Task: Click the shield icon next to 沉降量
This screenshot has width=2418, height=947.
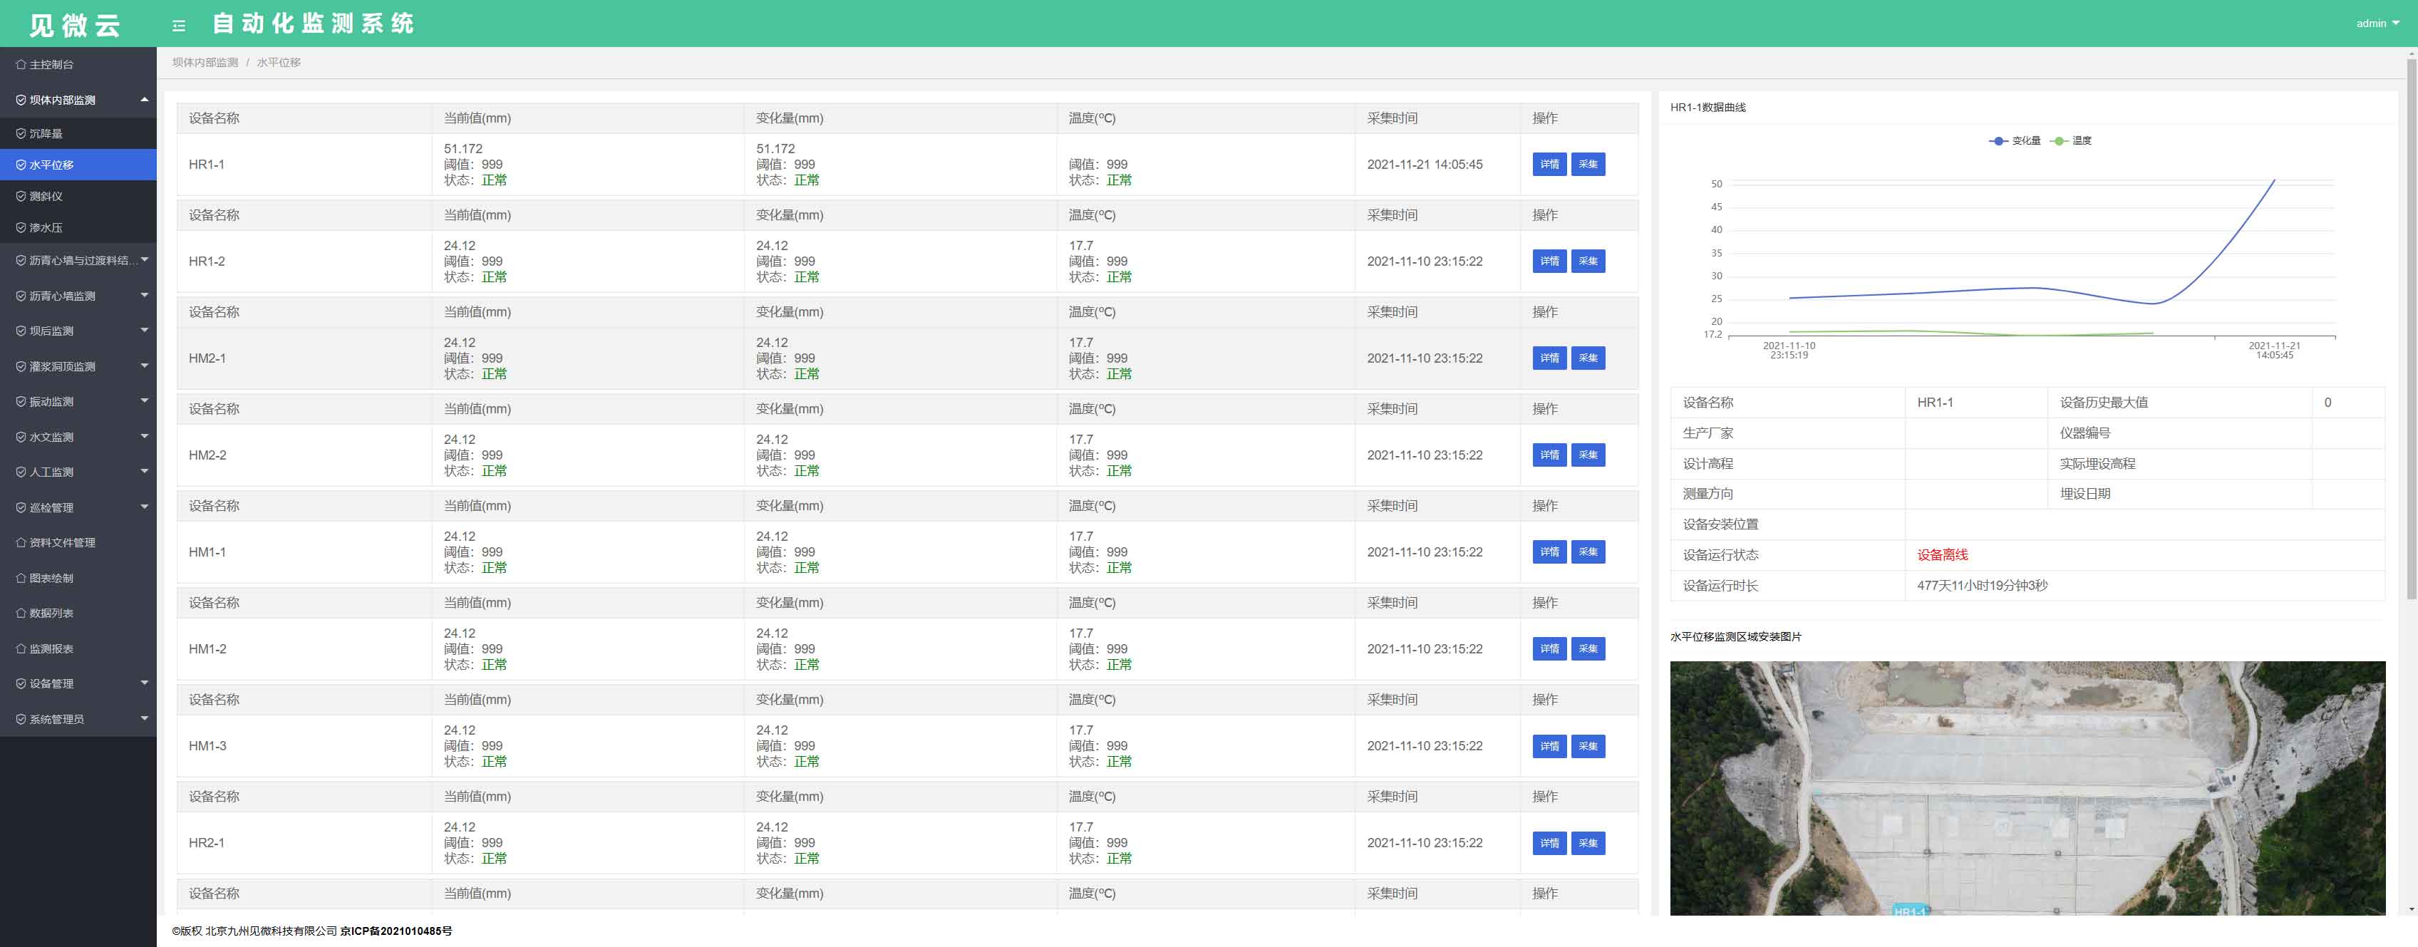Action: point(21,134)
